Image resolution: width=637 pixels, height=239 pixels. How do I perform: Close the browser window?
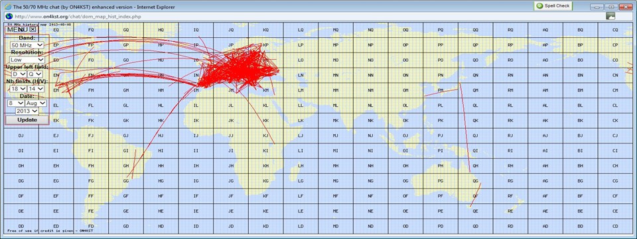coord(625,7)
